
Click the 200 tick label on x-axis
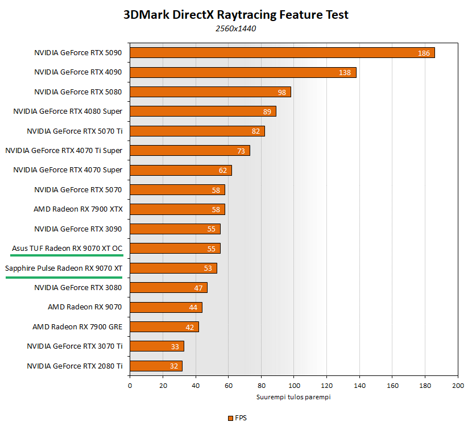[x=458, y=386]
